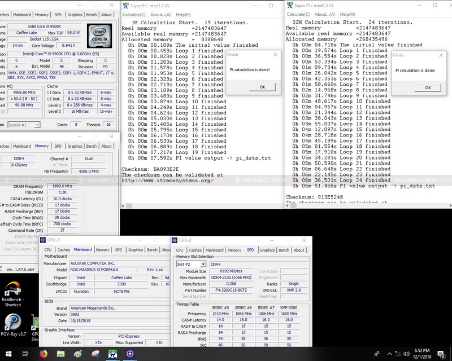Open the Action Center notifications icon

pyautogui.click(x=441, y=354)
